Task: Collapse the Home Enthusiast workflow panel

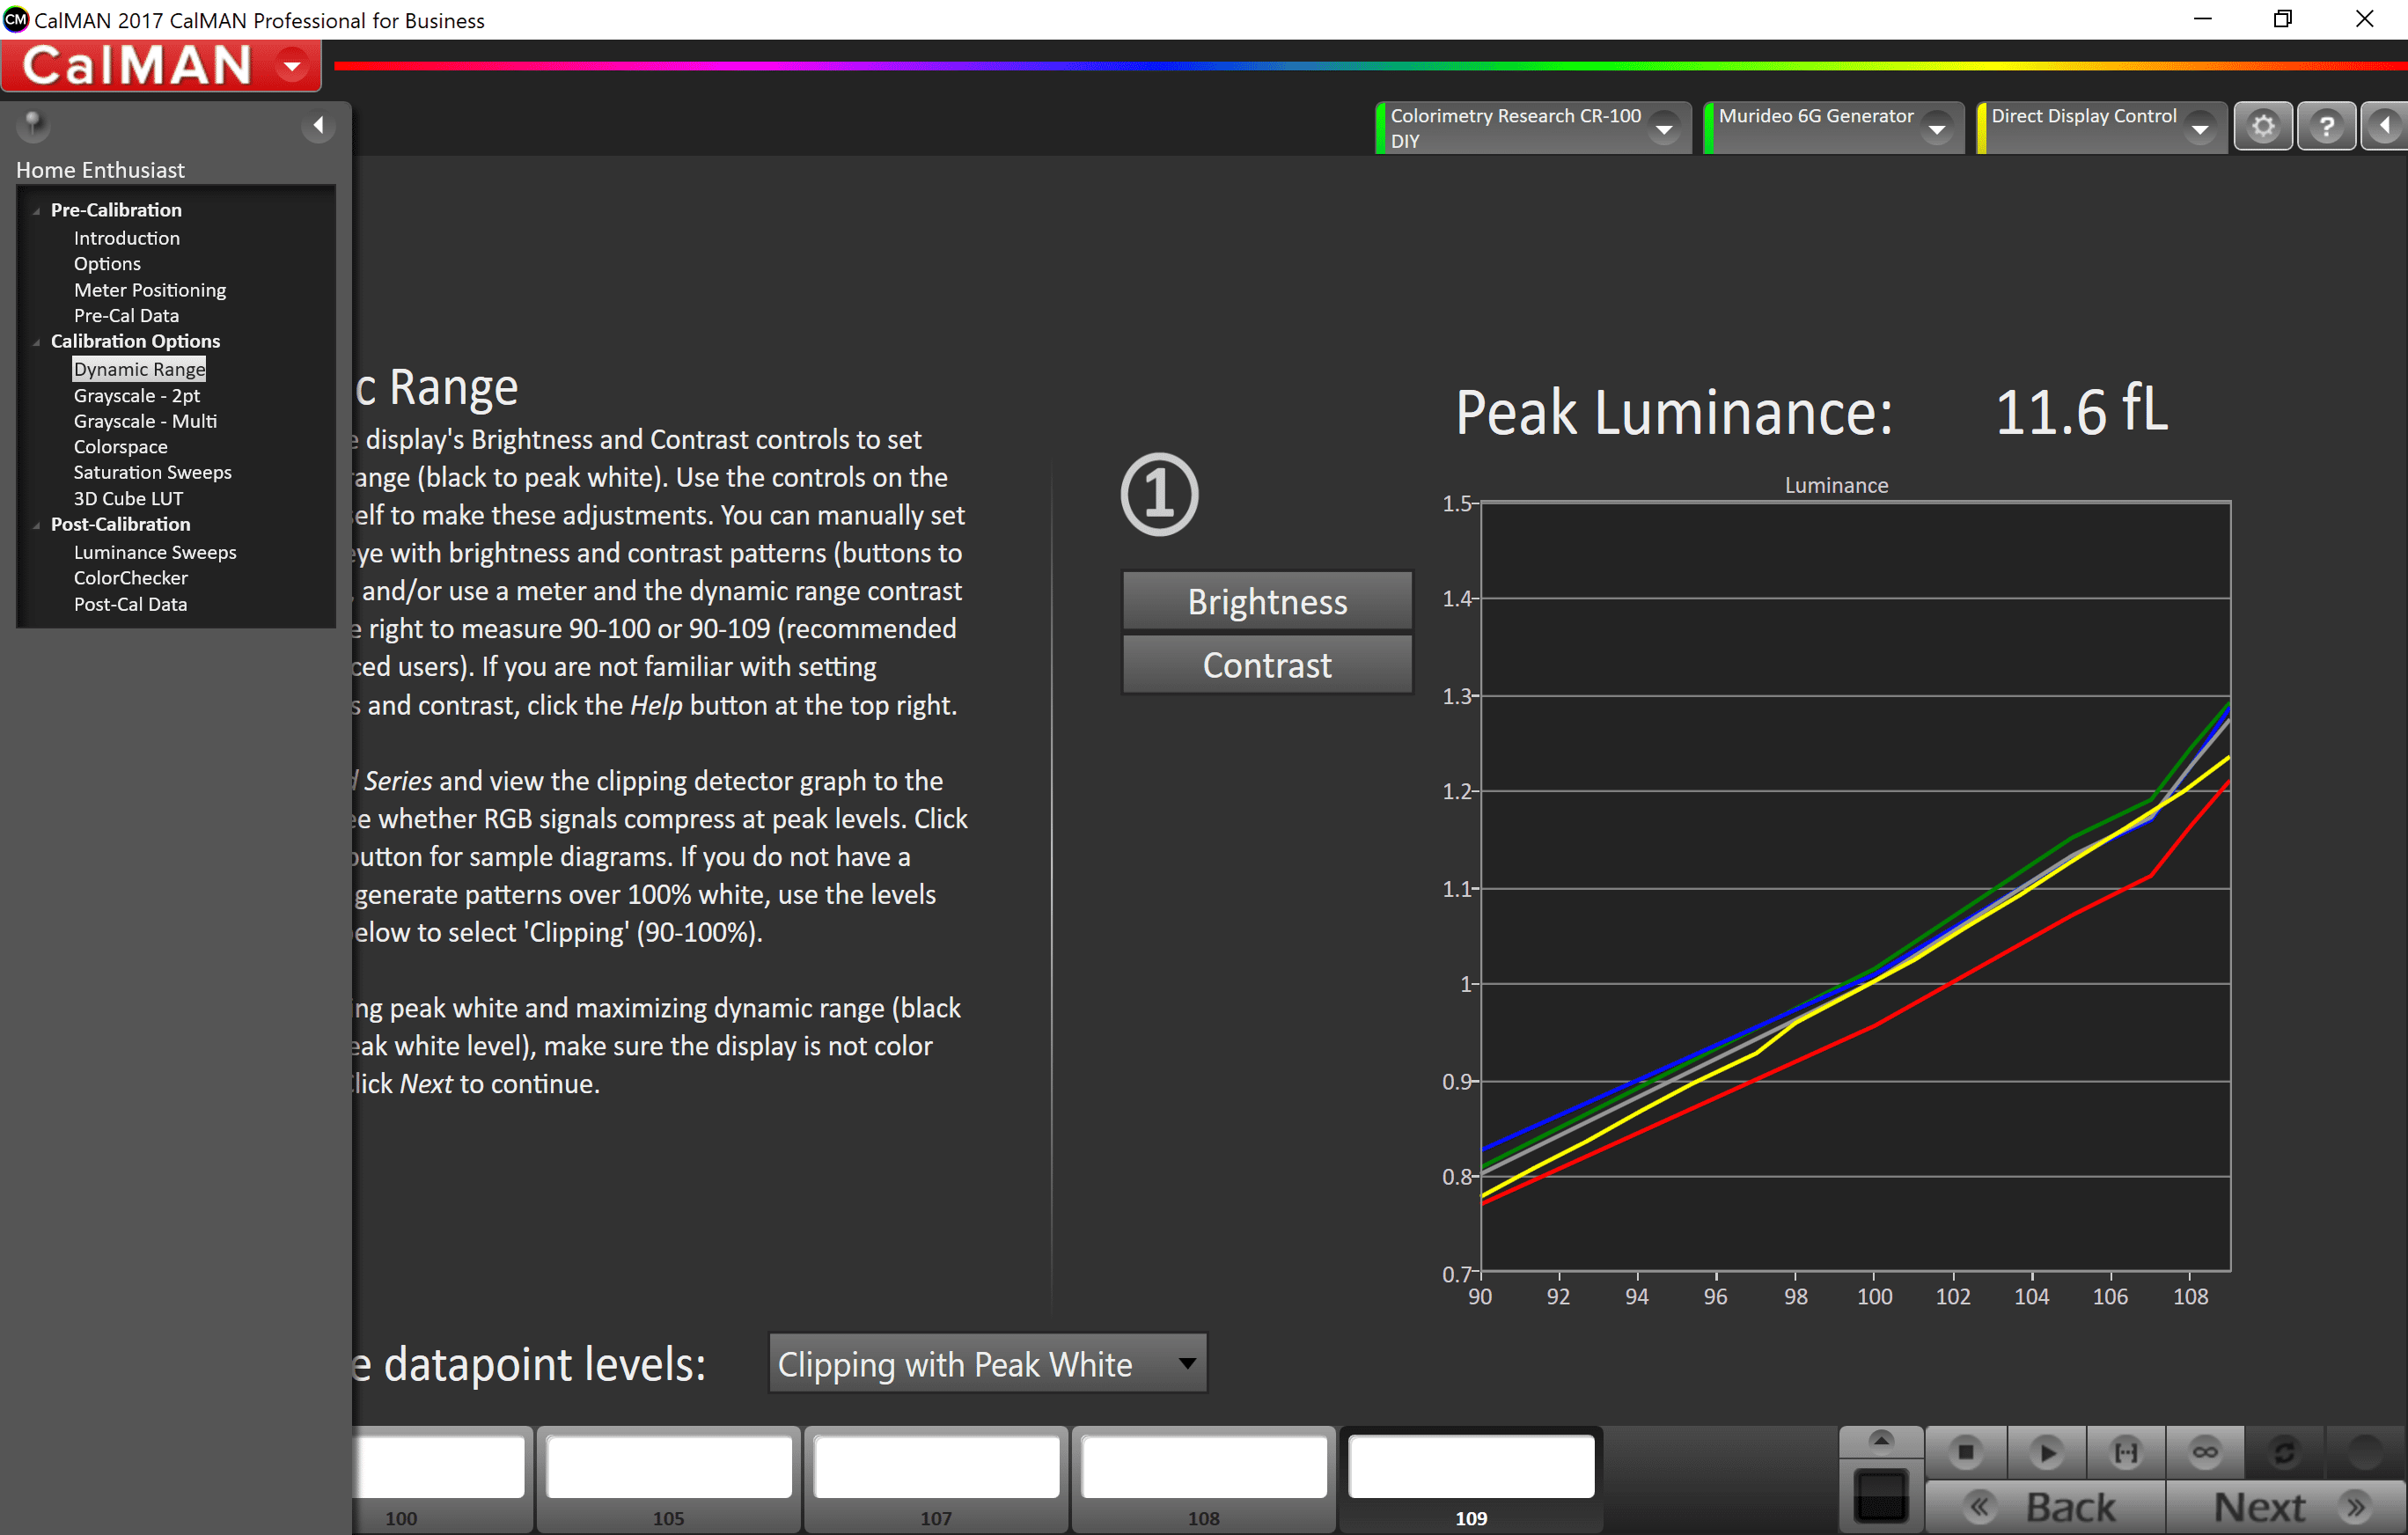Action: [x=318, y=125]
